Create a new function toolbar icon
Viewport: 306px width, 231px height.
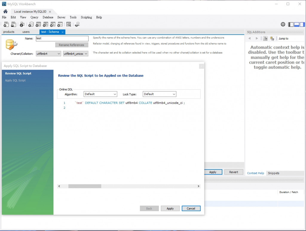(60, 25)
